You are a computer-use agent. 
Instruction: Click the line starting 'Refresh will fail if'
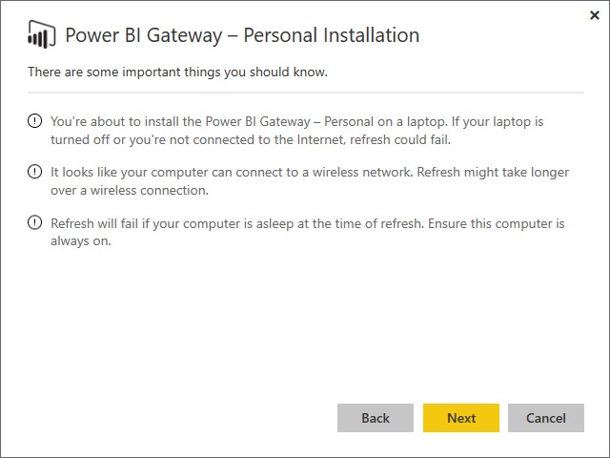click(x=308, y=224)
